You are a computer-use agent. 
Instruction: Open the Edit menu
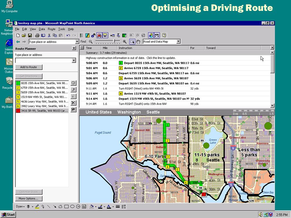click(25, 29)
